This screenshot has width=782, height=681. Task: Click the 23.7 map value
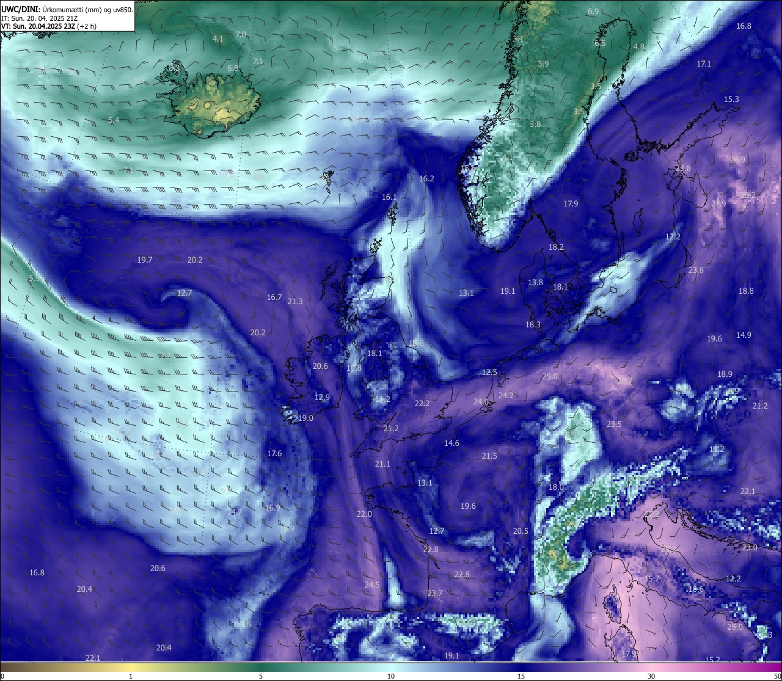(x=435, y=594)
